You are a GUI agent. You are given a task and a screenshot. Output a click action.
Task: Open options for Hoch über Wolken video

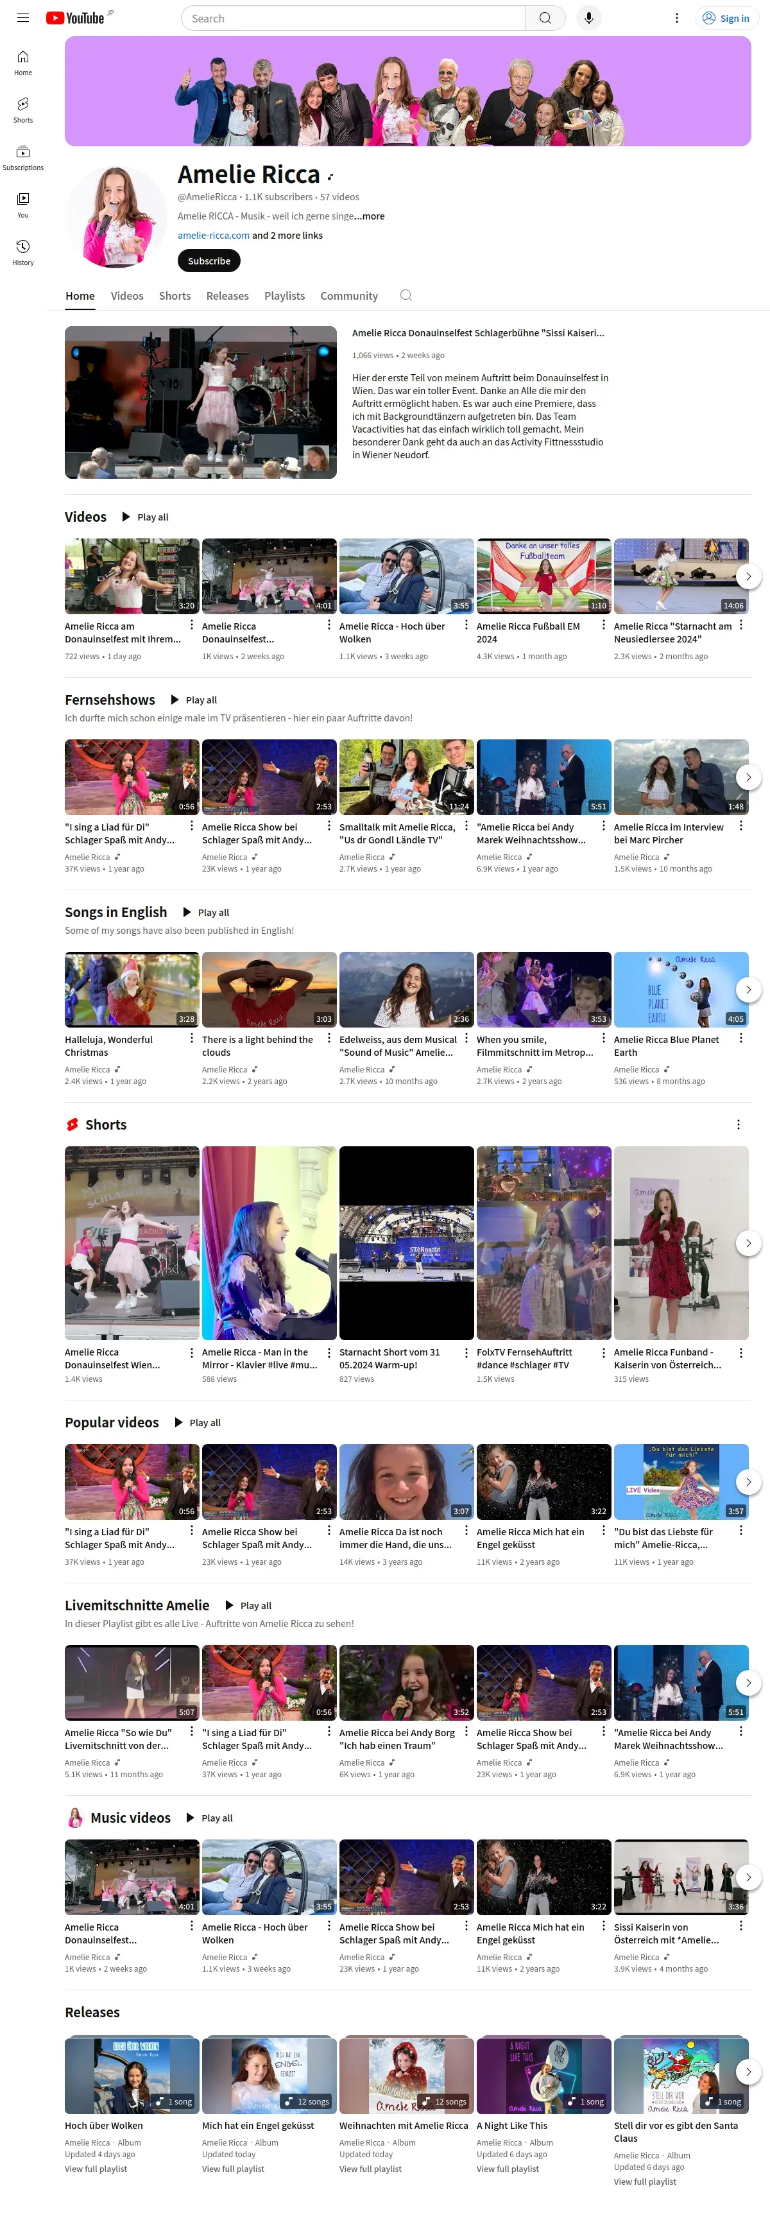tap(466, 625)
